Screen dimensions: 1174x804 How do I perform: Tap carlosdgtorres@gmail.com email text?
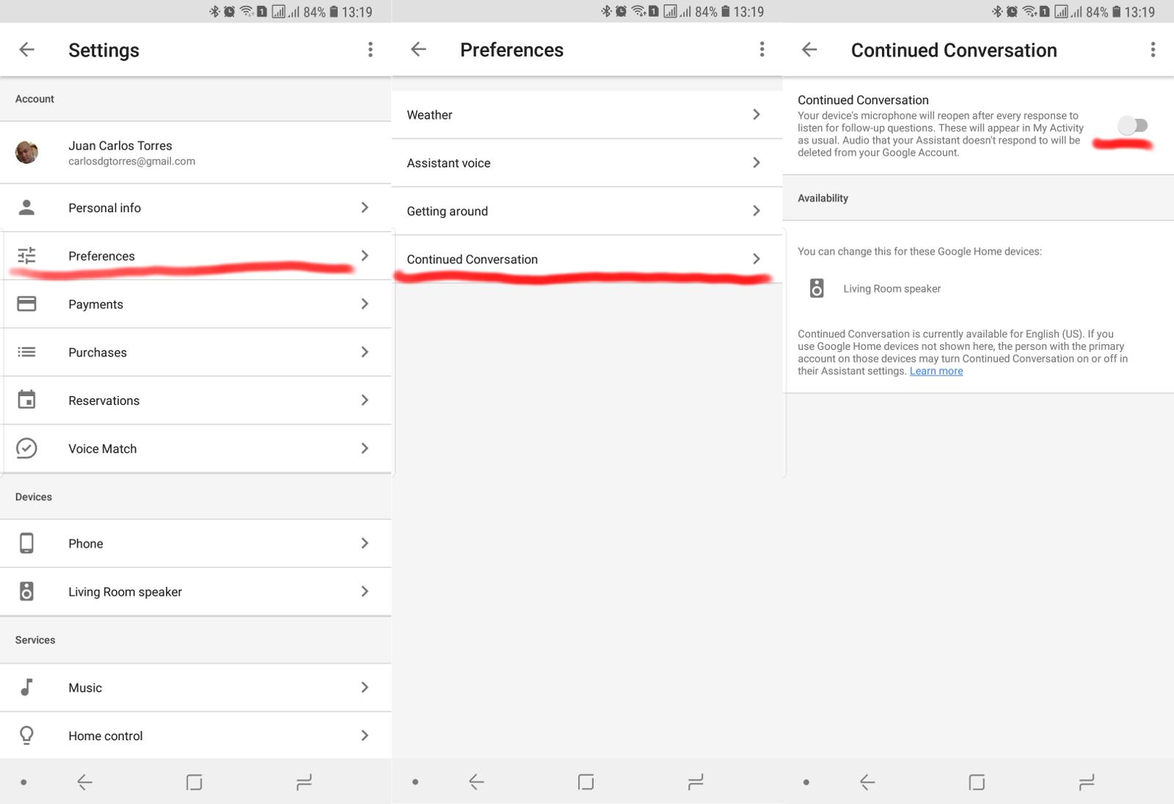tap(132, 161)
